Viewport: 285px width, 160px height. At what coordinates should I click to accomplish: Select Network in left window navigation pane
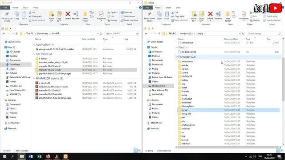pyautogui.click(x=12, y=128)
